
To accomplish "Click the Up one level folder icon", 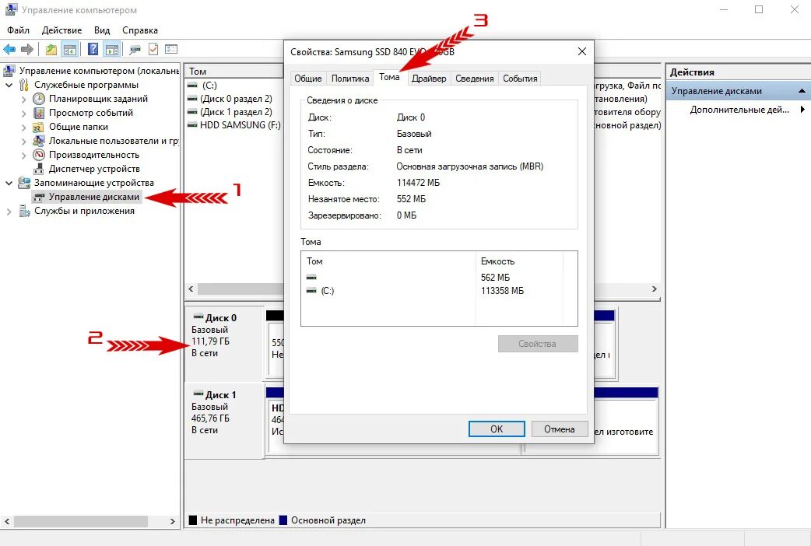I will [51, 50].
